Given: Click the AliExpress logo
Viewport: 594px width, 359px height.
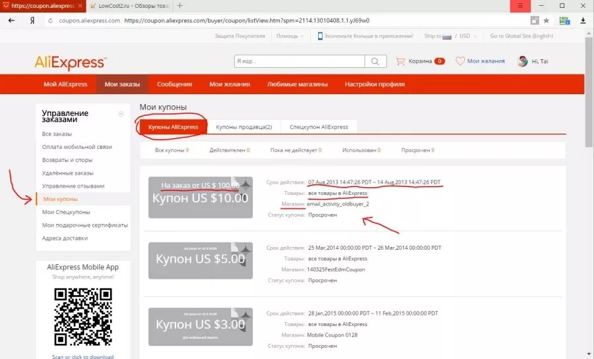Looking at the screenshot, I should click(x=71, y=63).
